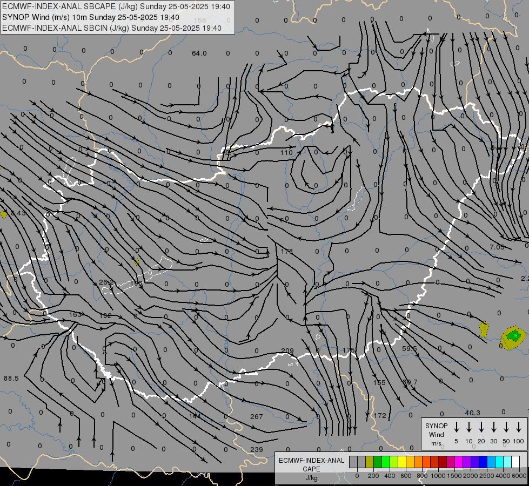This screenshot has height=486, width=529.
Task: Click the map value 64.0
Action: [199, 53]
